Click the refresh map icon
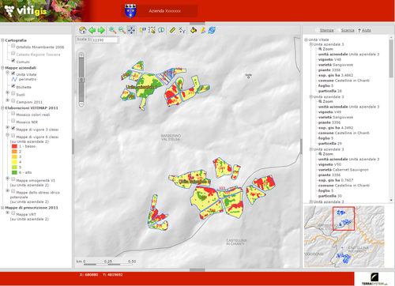 tap(212, 30)
